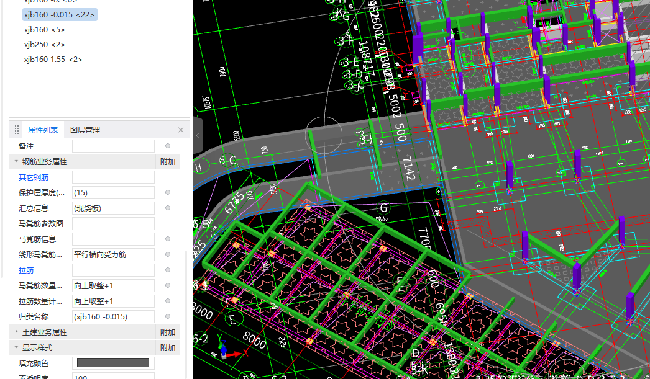
Task: Open the 其它钢筋 link
Action: click(34, 177)
